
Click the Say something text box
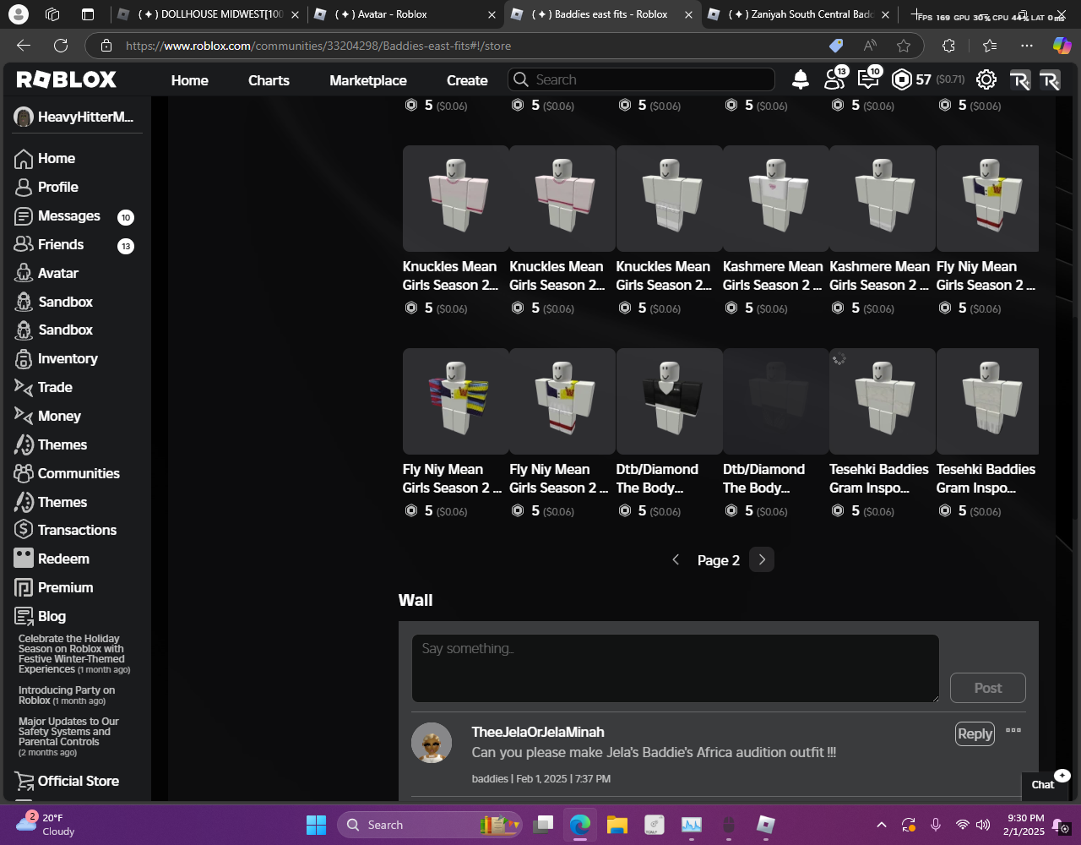click(x=676, y=668)
